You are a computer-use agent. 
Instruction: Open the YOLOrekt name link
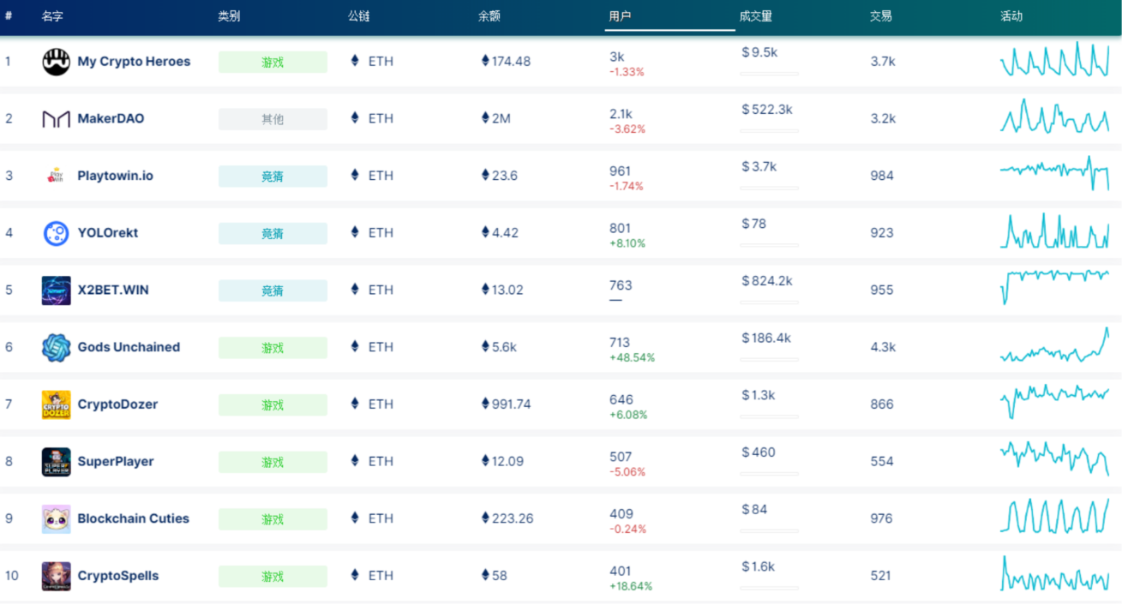click(108, 233)
